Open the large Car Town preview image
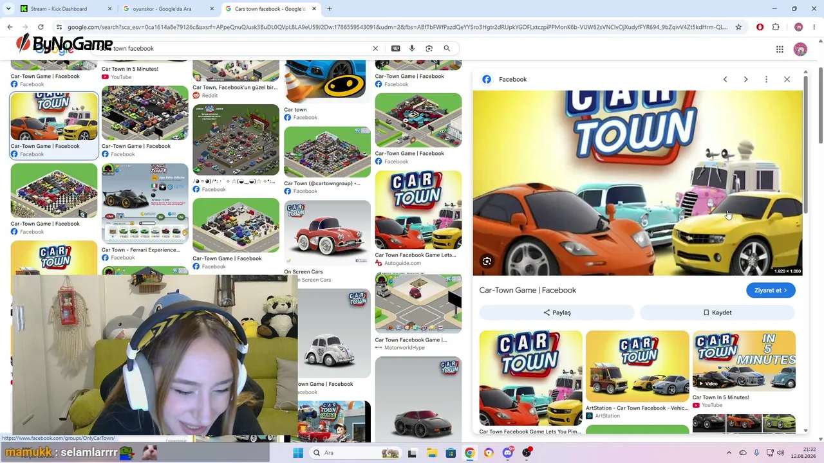The height and width of the screenshot is (463, 824). [637, 183]
